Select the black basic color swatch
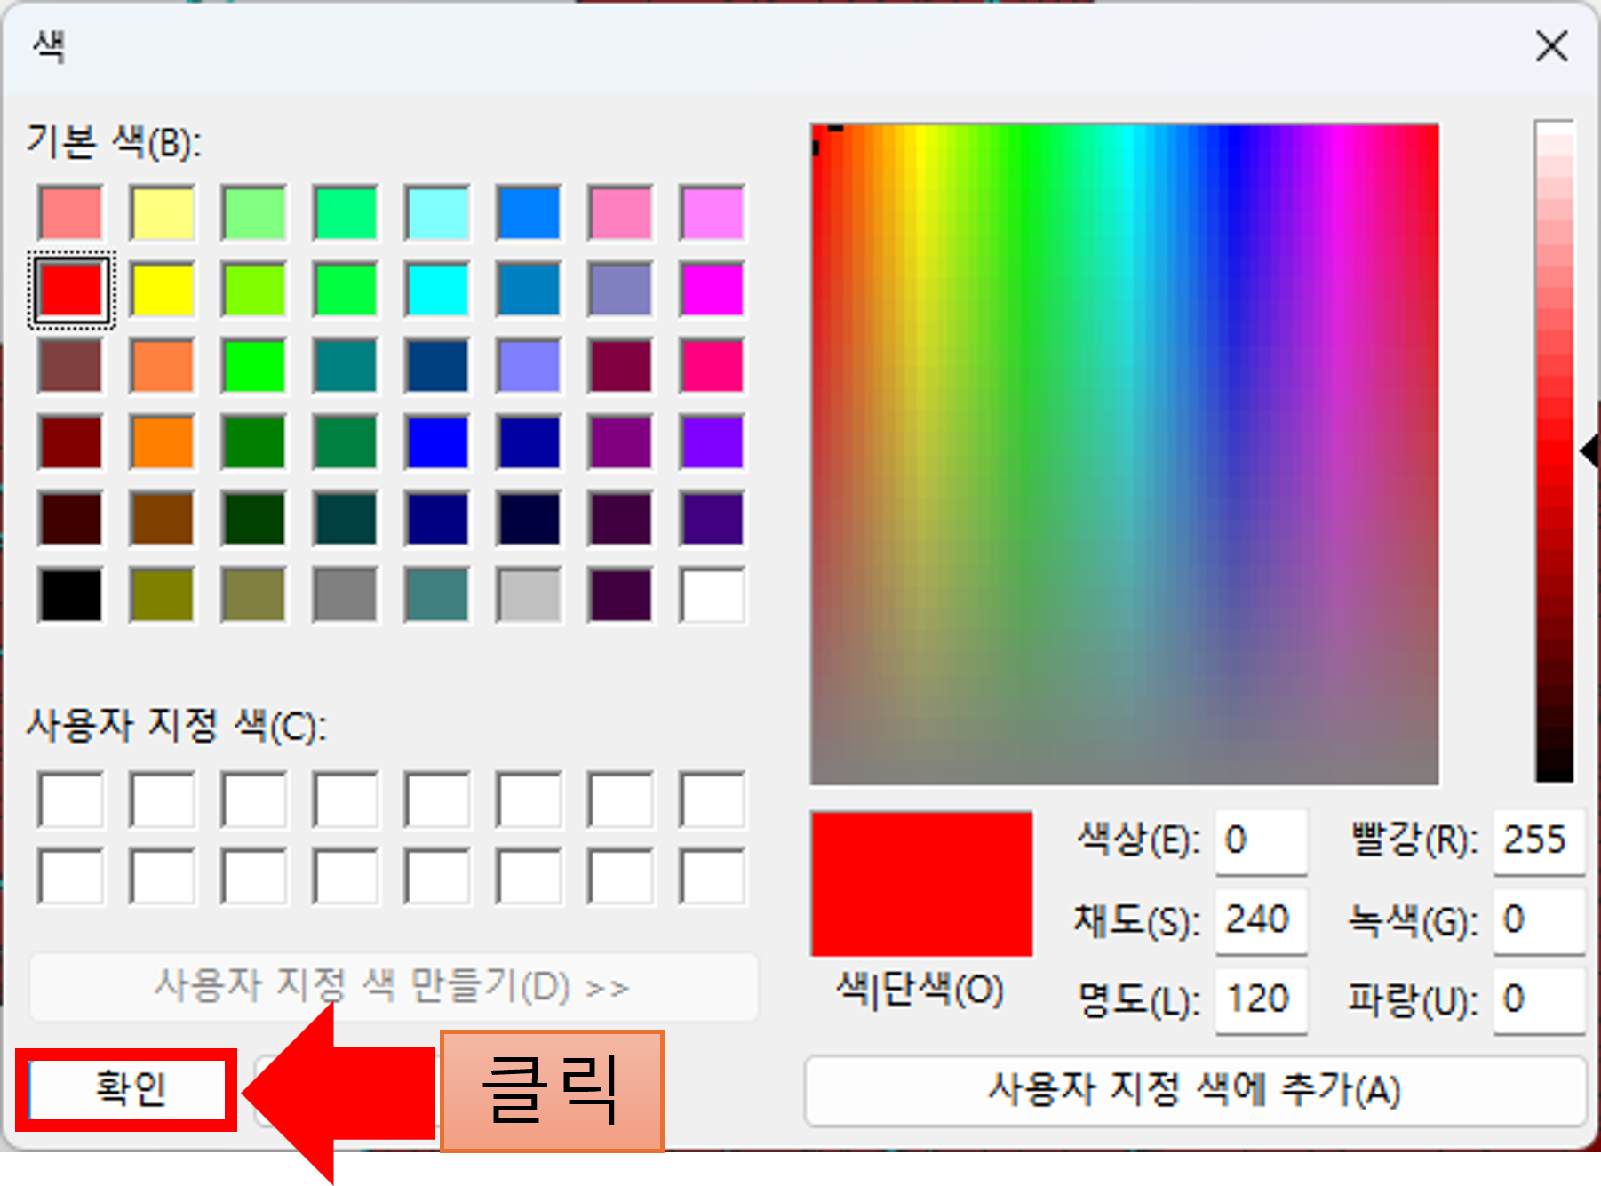 (71, 595)
